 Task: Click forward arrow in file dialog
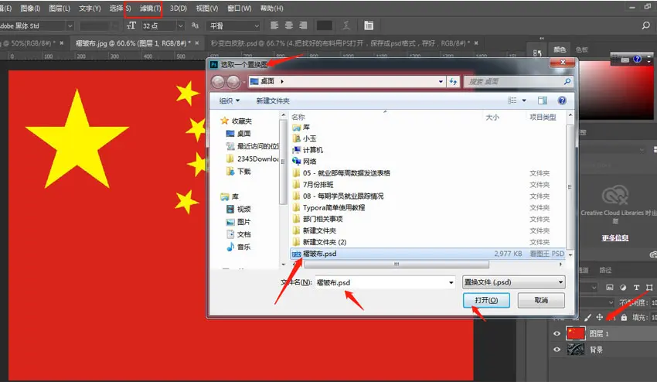click(x=233, y=81)
